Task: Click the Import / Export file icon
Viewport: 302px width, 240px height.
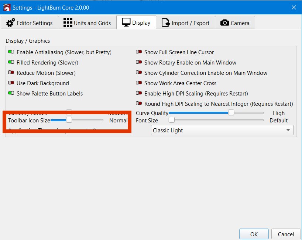Action: click(x=166, y=23)
